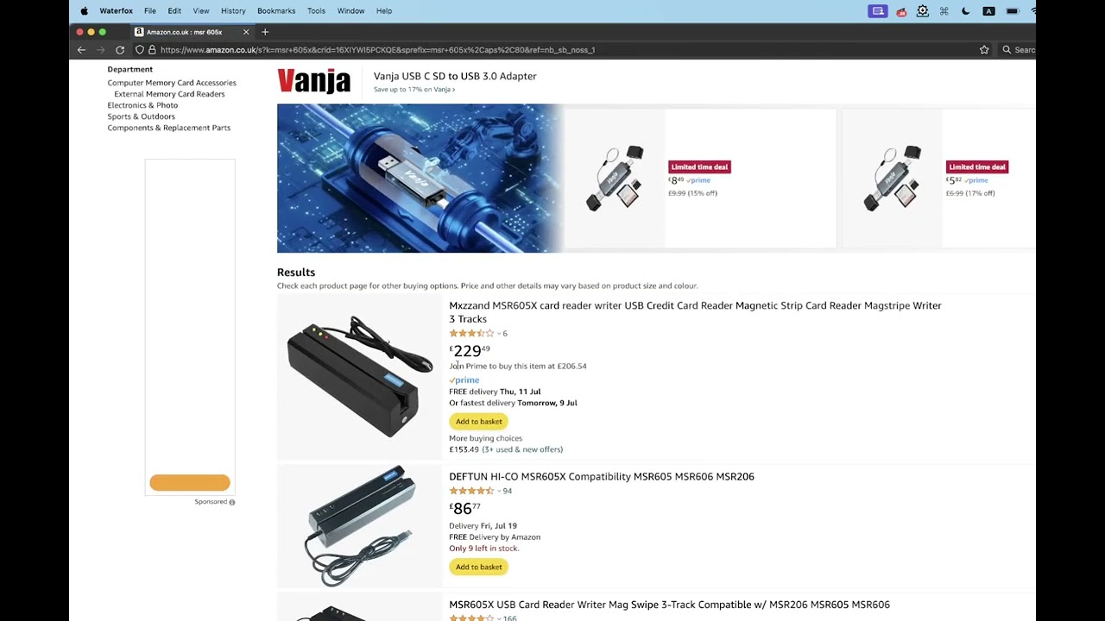This screenshot has width=1105, height=621.
Task: Open the Bookmarks menu
Action: (276, 11)
